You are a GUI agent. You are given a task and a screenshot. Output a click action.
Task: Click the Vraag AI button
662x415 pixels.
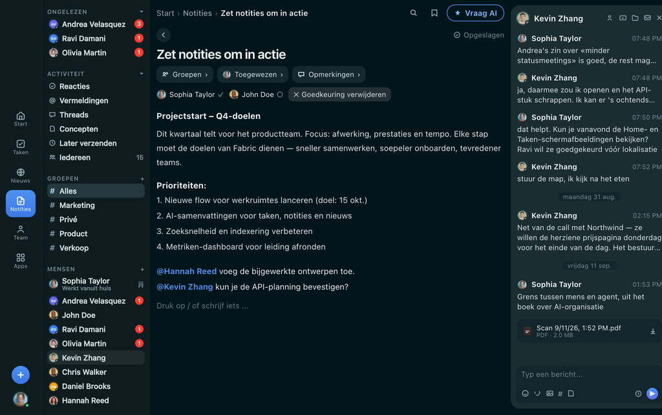point(475,13)
